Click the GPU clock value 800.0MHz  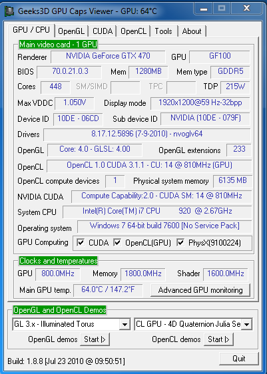(x=58, y=274)
